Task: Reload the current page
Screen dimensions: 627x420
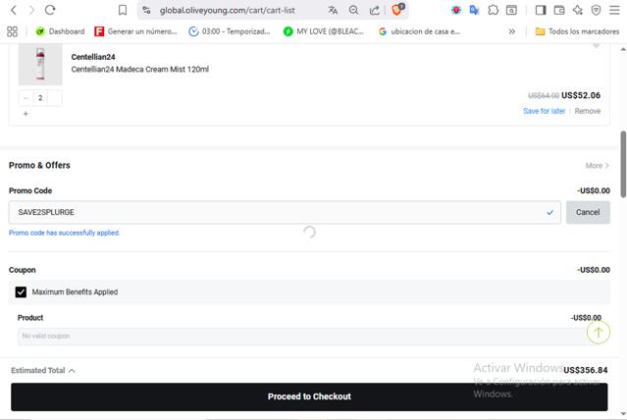Action: click(50, 10)
